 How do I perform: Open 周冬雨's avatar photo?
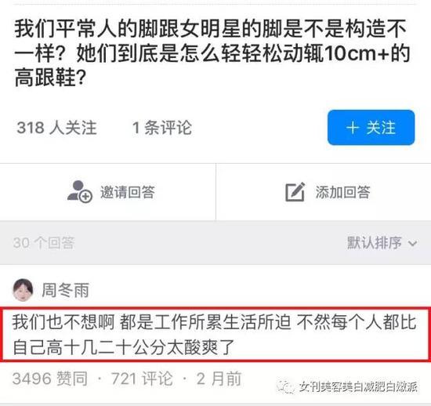(x=23, y=290)
